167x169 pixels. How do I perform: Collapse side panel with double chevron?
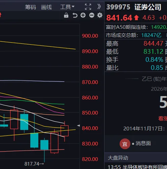(99, 7)
